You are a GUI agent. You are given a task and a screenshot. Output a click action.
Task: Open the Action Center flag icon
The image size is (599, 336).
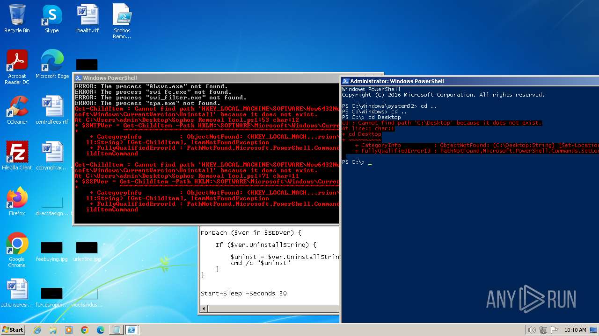click(x=555, y=330)
